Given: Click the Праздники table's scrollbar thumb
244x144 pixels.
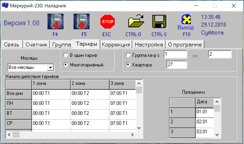Looking at the screenshot, I should click(x=217, y=108).
